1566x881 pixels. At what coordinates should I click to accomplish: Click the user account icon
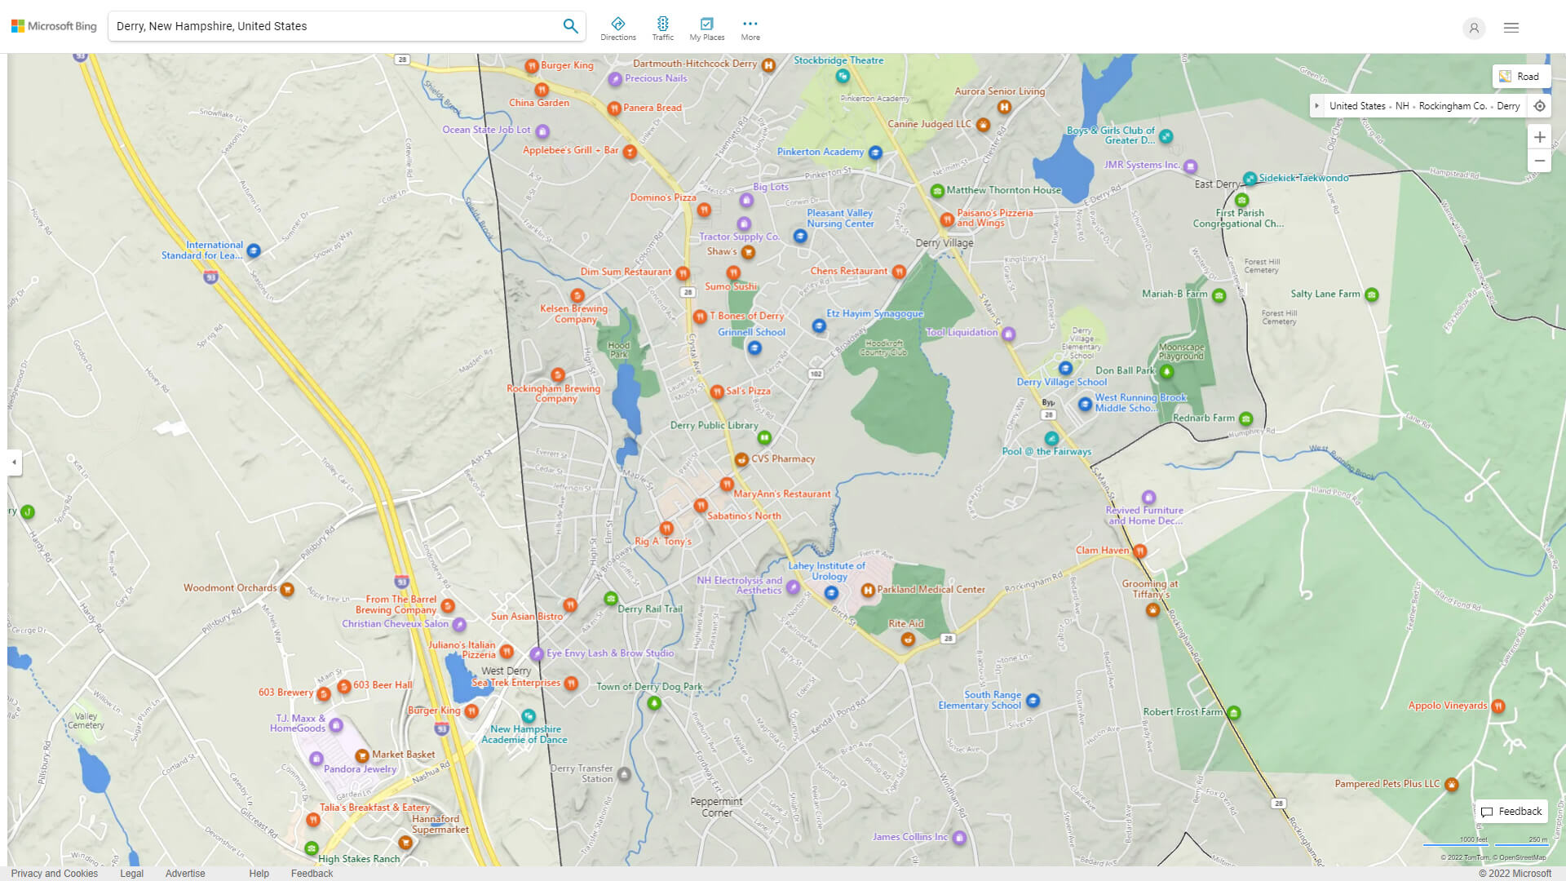(1473, 28)
